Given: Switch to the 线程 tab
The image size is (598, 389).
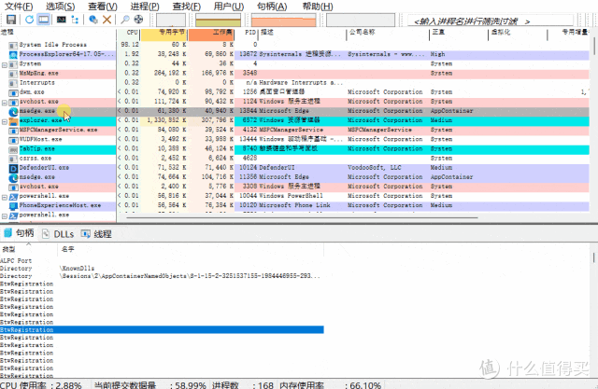Looking at the screenshot, I should [96, 234].
